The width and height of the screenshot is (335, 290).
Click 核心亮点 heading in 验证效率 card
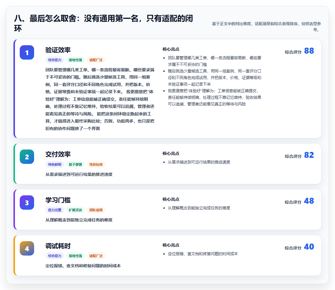click(171, 49)
